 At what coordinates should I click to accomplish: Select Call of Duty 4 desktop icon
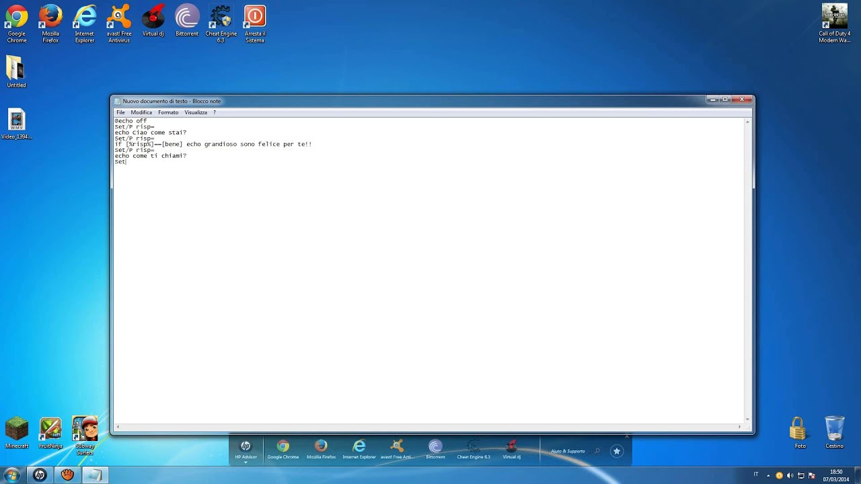[x=835, y=24]
